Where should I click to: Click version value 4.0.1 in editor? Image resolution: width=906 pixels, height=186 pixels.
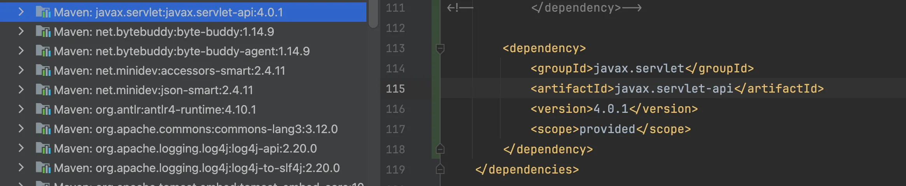pos(611,109)
